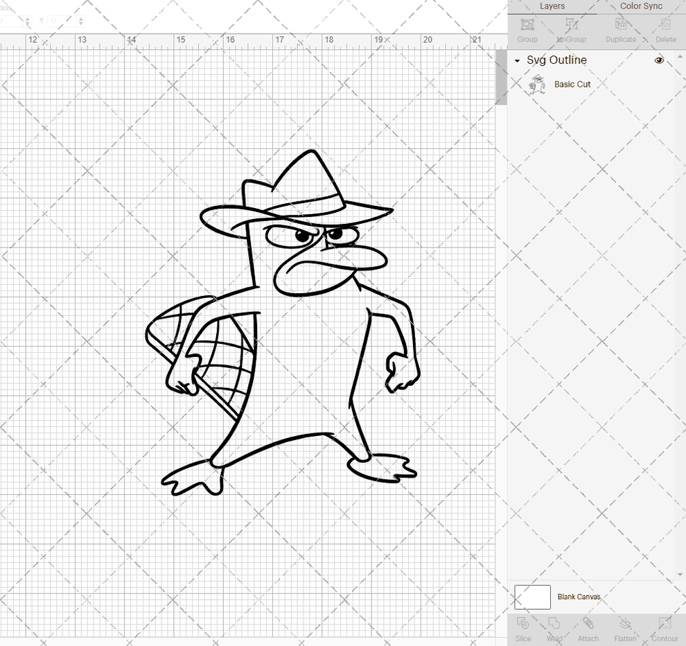This screenshot has width=686, height=646.
Task: Select the Slice tool
Action: click(x=523, y=631)
